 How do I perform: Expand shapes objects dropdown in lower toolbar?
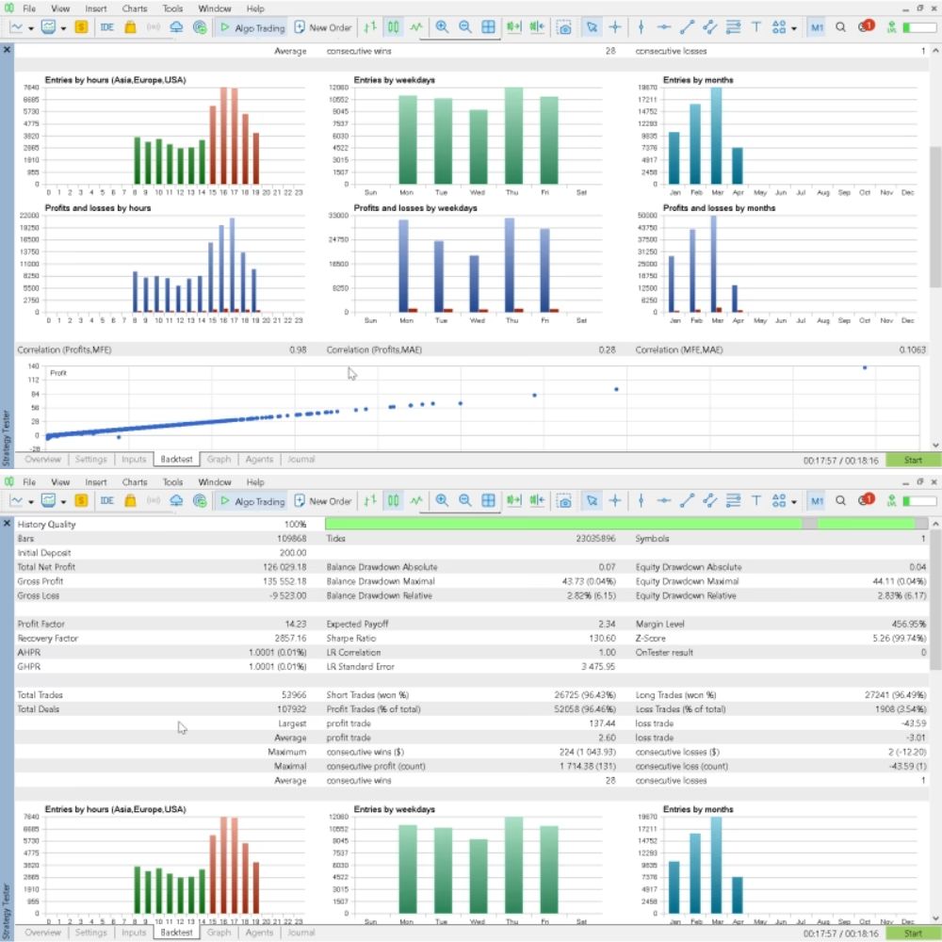pos(794,502)
